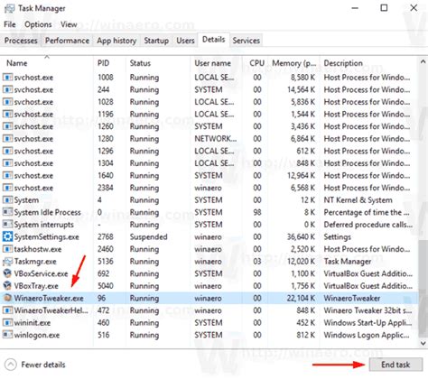
Task: Click the scrollbar up arrow
Action: 423,61
